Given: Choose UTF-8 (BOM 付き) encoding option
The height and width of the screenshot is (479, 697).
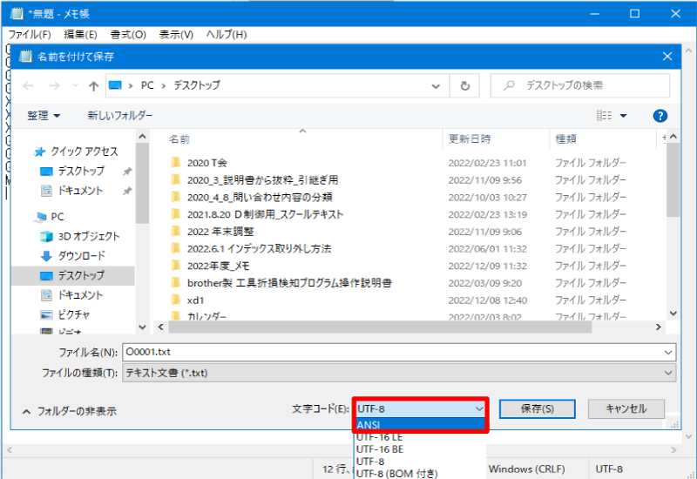Looking at the screenshot, I should (x=397, y=474).
